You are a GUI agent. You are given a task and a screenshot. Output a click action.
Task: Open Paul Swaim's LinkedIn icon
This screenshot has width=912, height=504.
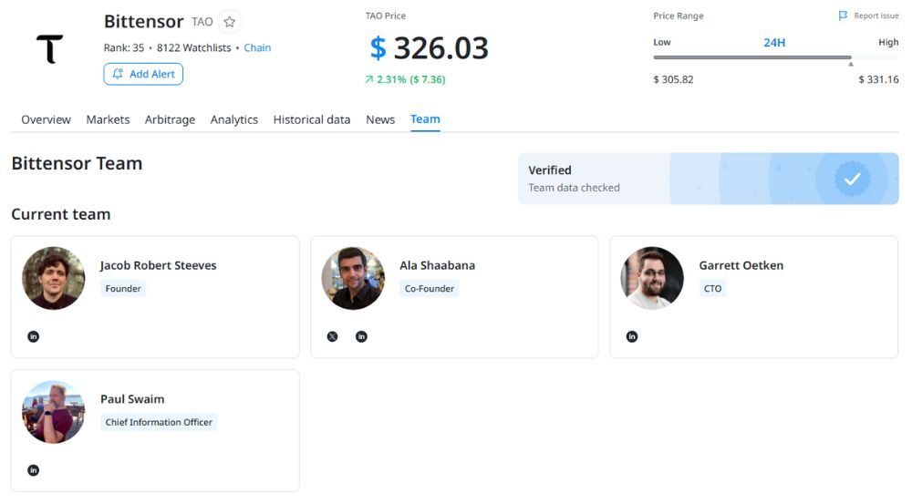pyautogui.click(x=34, y=470)
